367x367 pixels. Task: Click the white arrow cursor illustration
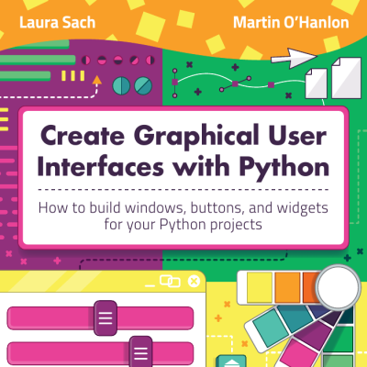[294, 58]
